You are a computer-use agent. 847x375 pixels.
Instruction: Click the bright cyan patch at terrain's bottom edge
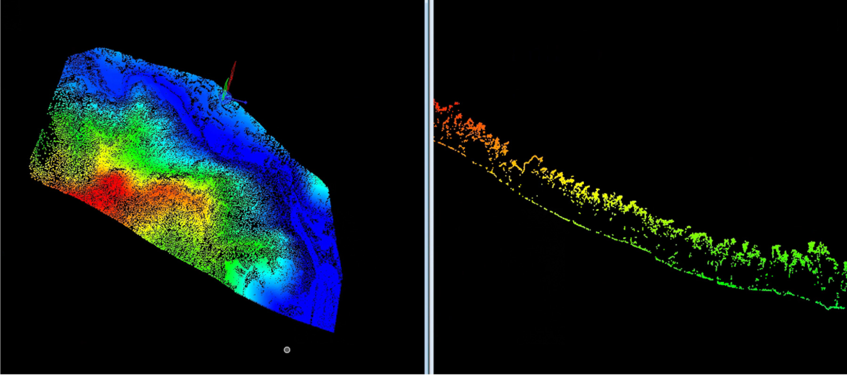(264, 282)
